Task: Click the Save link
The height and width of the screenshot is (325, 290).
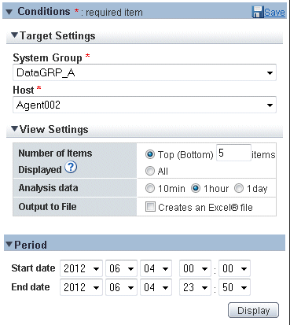Action: (274, 12)
